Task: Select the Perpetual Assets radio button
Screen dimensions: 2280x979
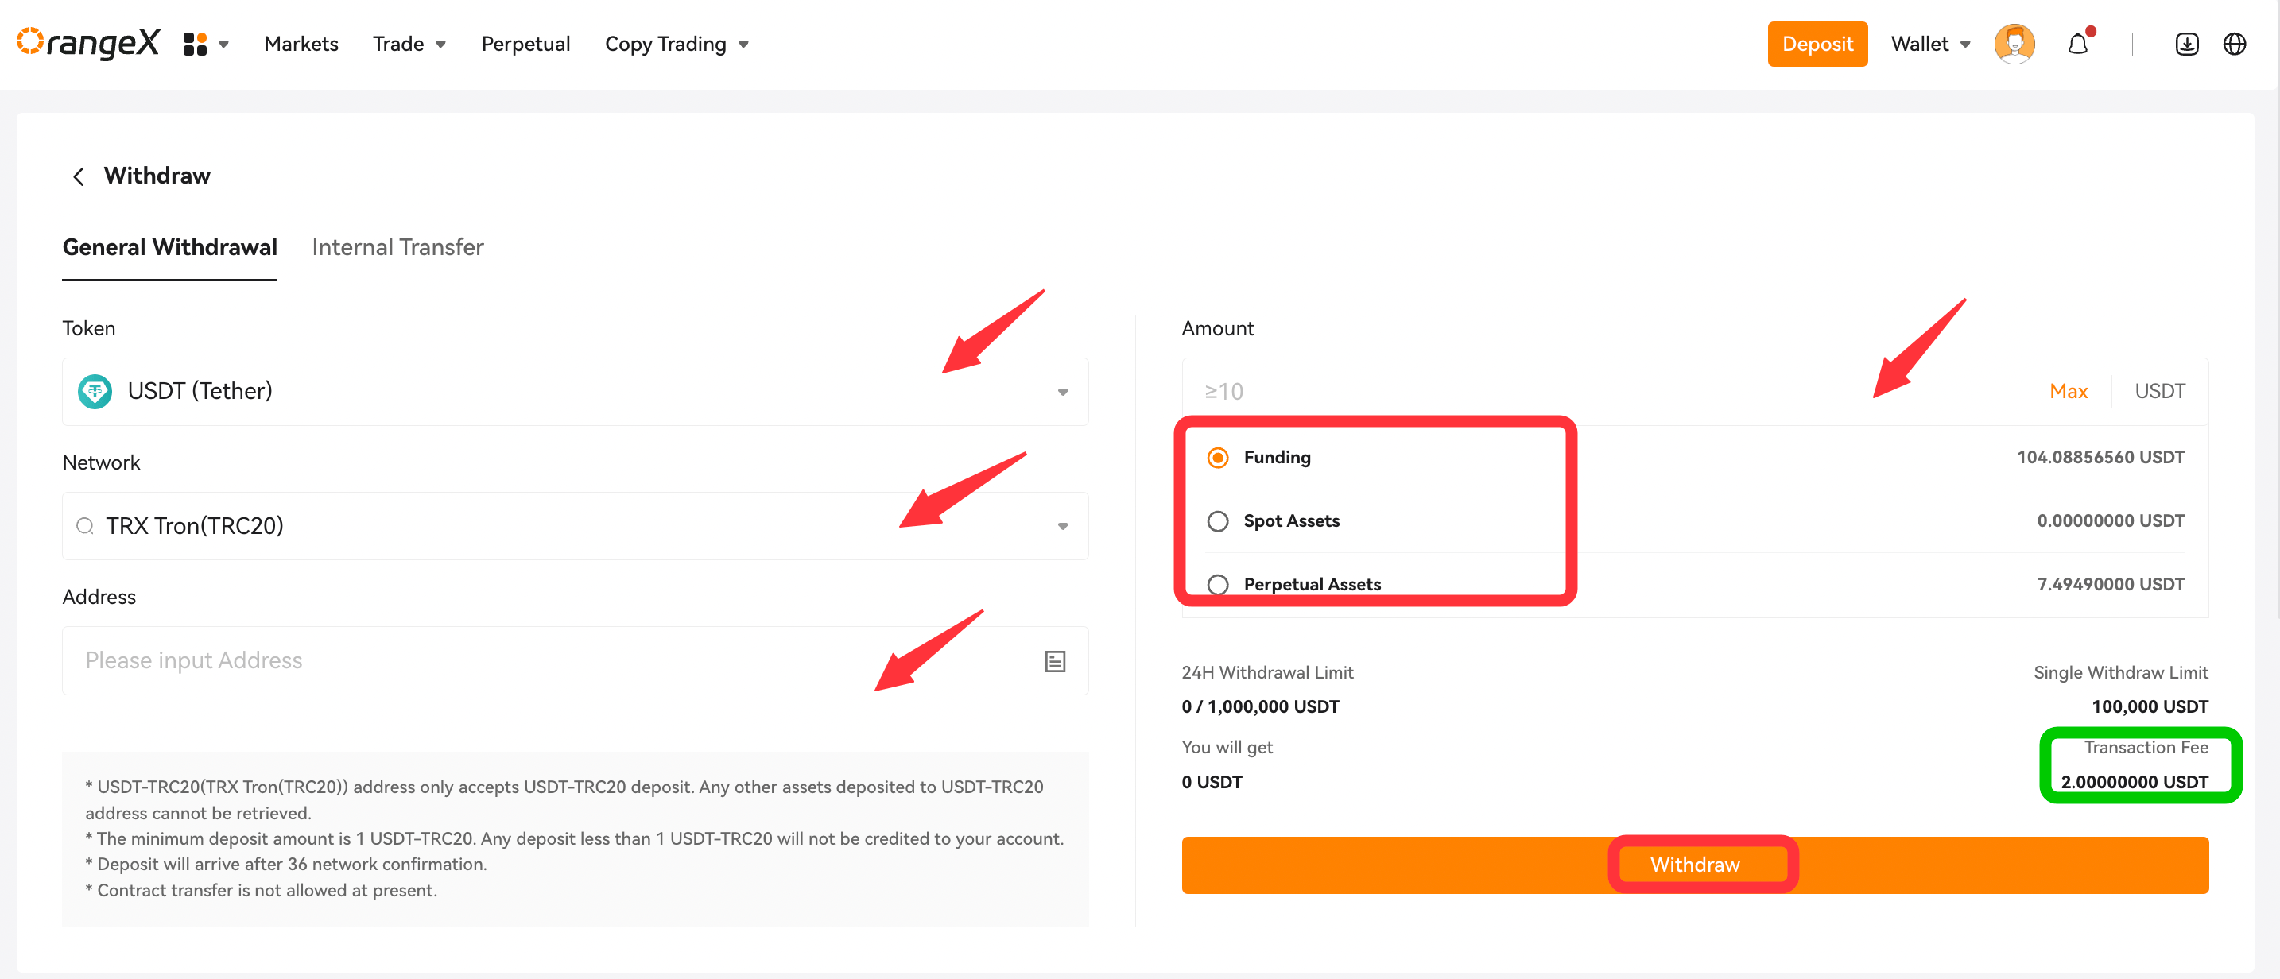Action: 1218,584
